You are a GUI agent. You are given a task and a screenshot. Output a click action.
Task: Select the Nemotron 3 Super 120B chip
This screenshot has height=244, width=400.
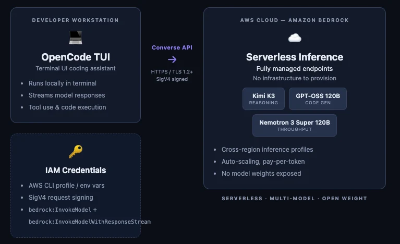(x=294, y=125)
